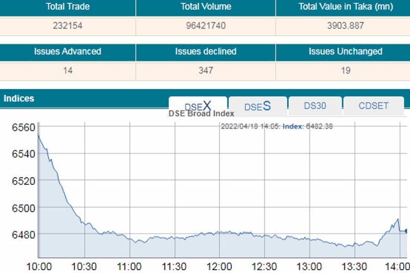Open the DSES index tab
This screenshot has width=410, height=273.
coord(257,106)
